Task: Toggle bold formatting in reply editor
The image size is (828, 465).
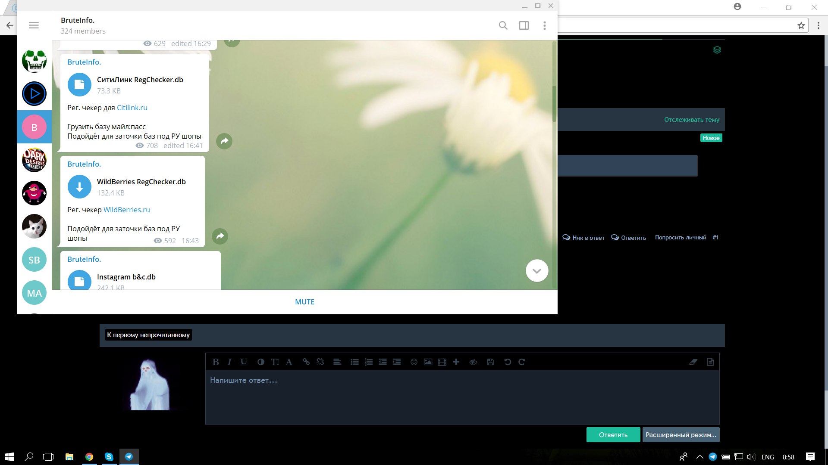Action: tap(216, 362)
